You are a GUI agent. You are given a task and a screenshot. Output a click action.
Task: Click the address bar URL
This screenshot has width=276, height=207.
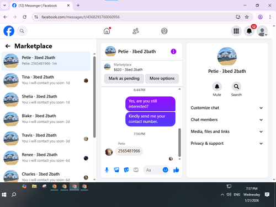81,17
